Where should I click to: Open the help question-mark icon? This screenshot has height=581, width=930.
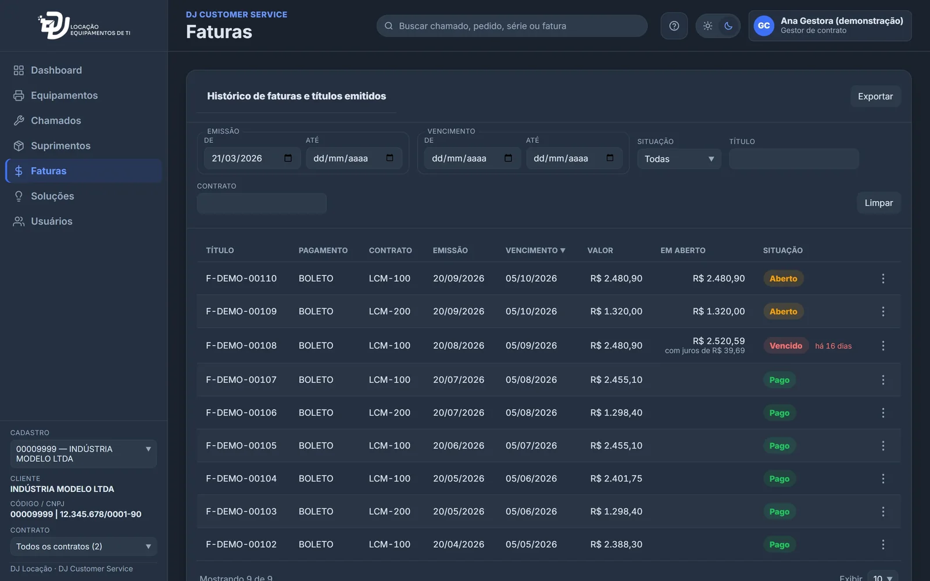pos(674,26)
